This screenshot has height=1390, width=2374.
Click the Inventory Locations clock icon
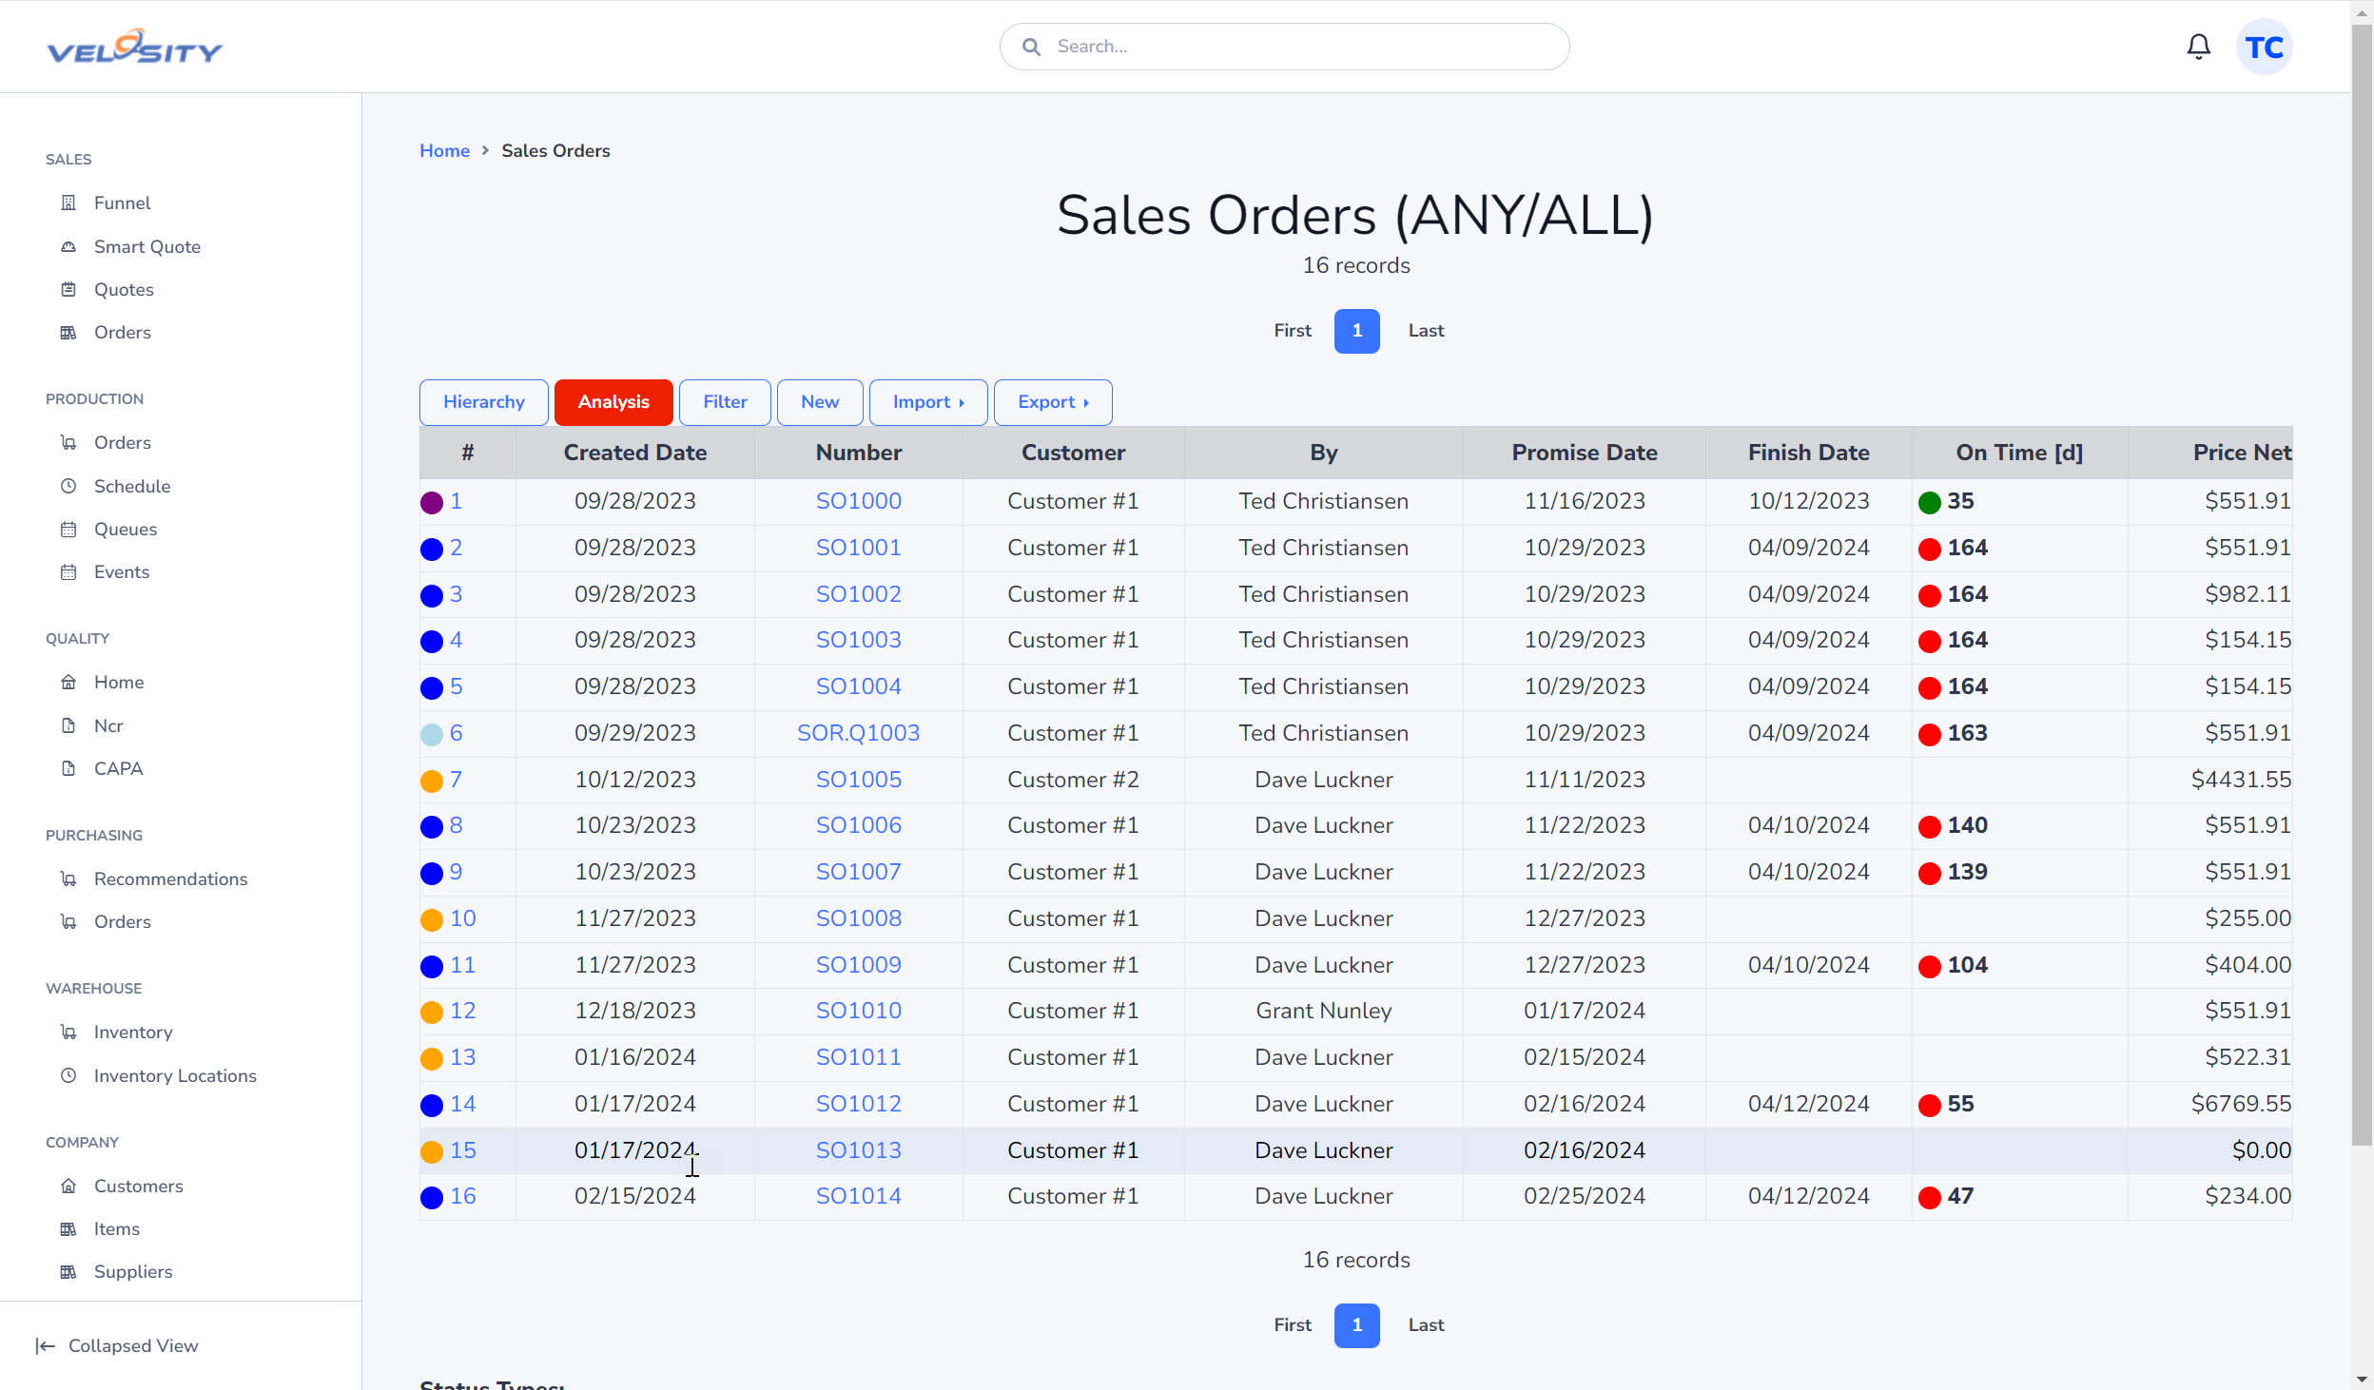coord(68,1075)
